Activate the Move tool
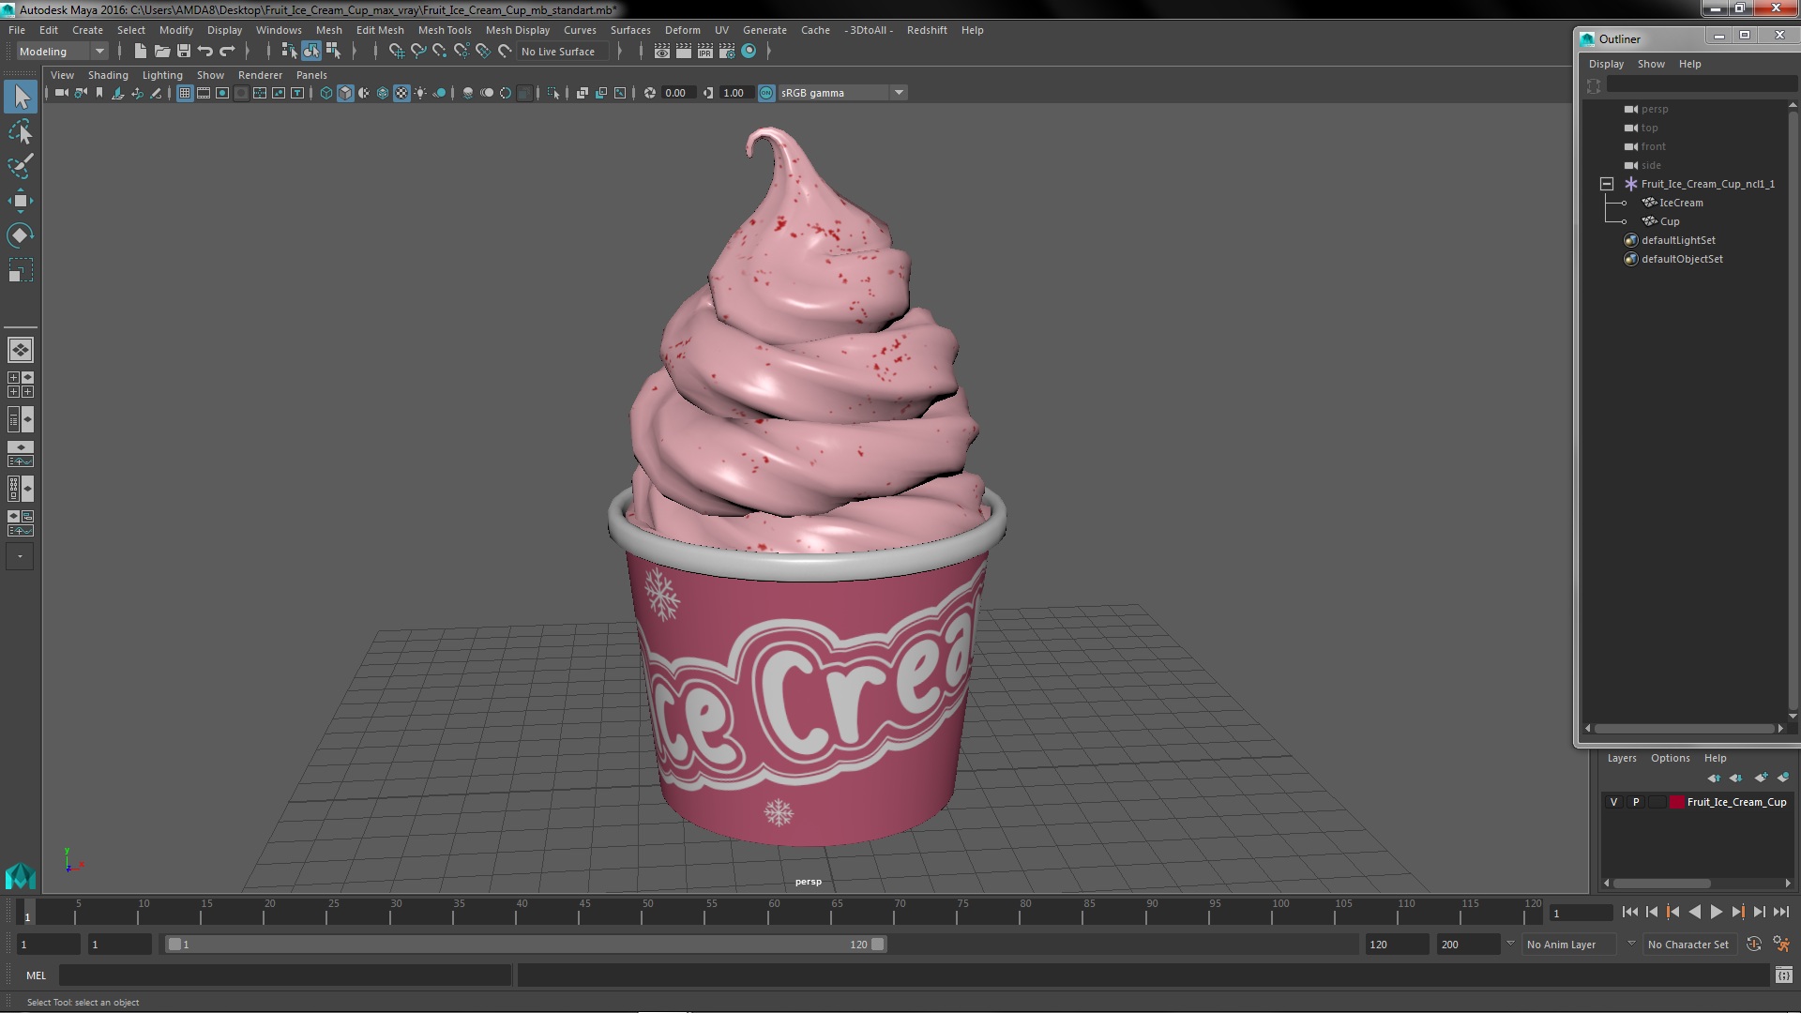 coord(21,201)
